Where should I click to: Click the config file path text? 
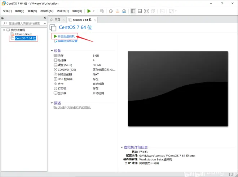pyautogui.click(x=167, y=156)
